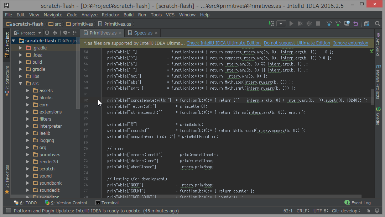Click the Ignore extension link

[x=350, y=43]
